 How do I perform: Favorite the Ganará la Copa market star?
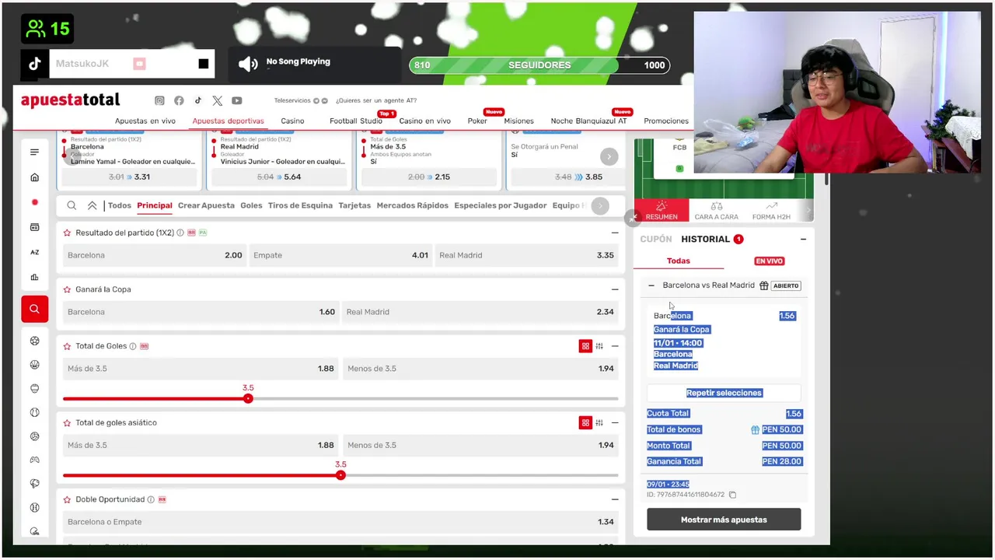coord(68,289)
